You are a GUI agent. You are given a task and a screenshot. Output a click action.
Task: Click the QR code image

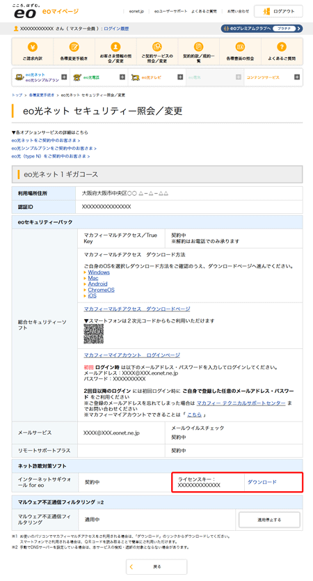tap(94, 334)
